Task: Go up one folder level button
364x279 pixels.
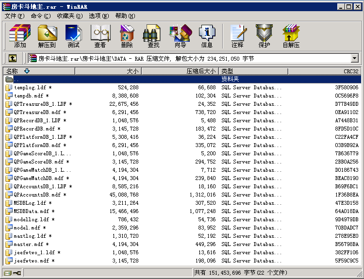Action: pos(13,59)
